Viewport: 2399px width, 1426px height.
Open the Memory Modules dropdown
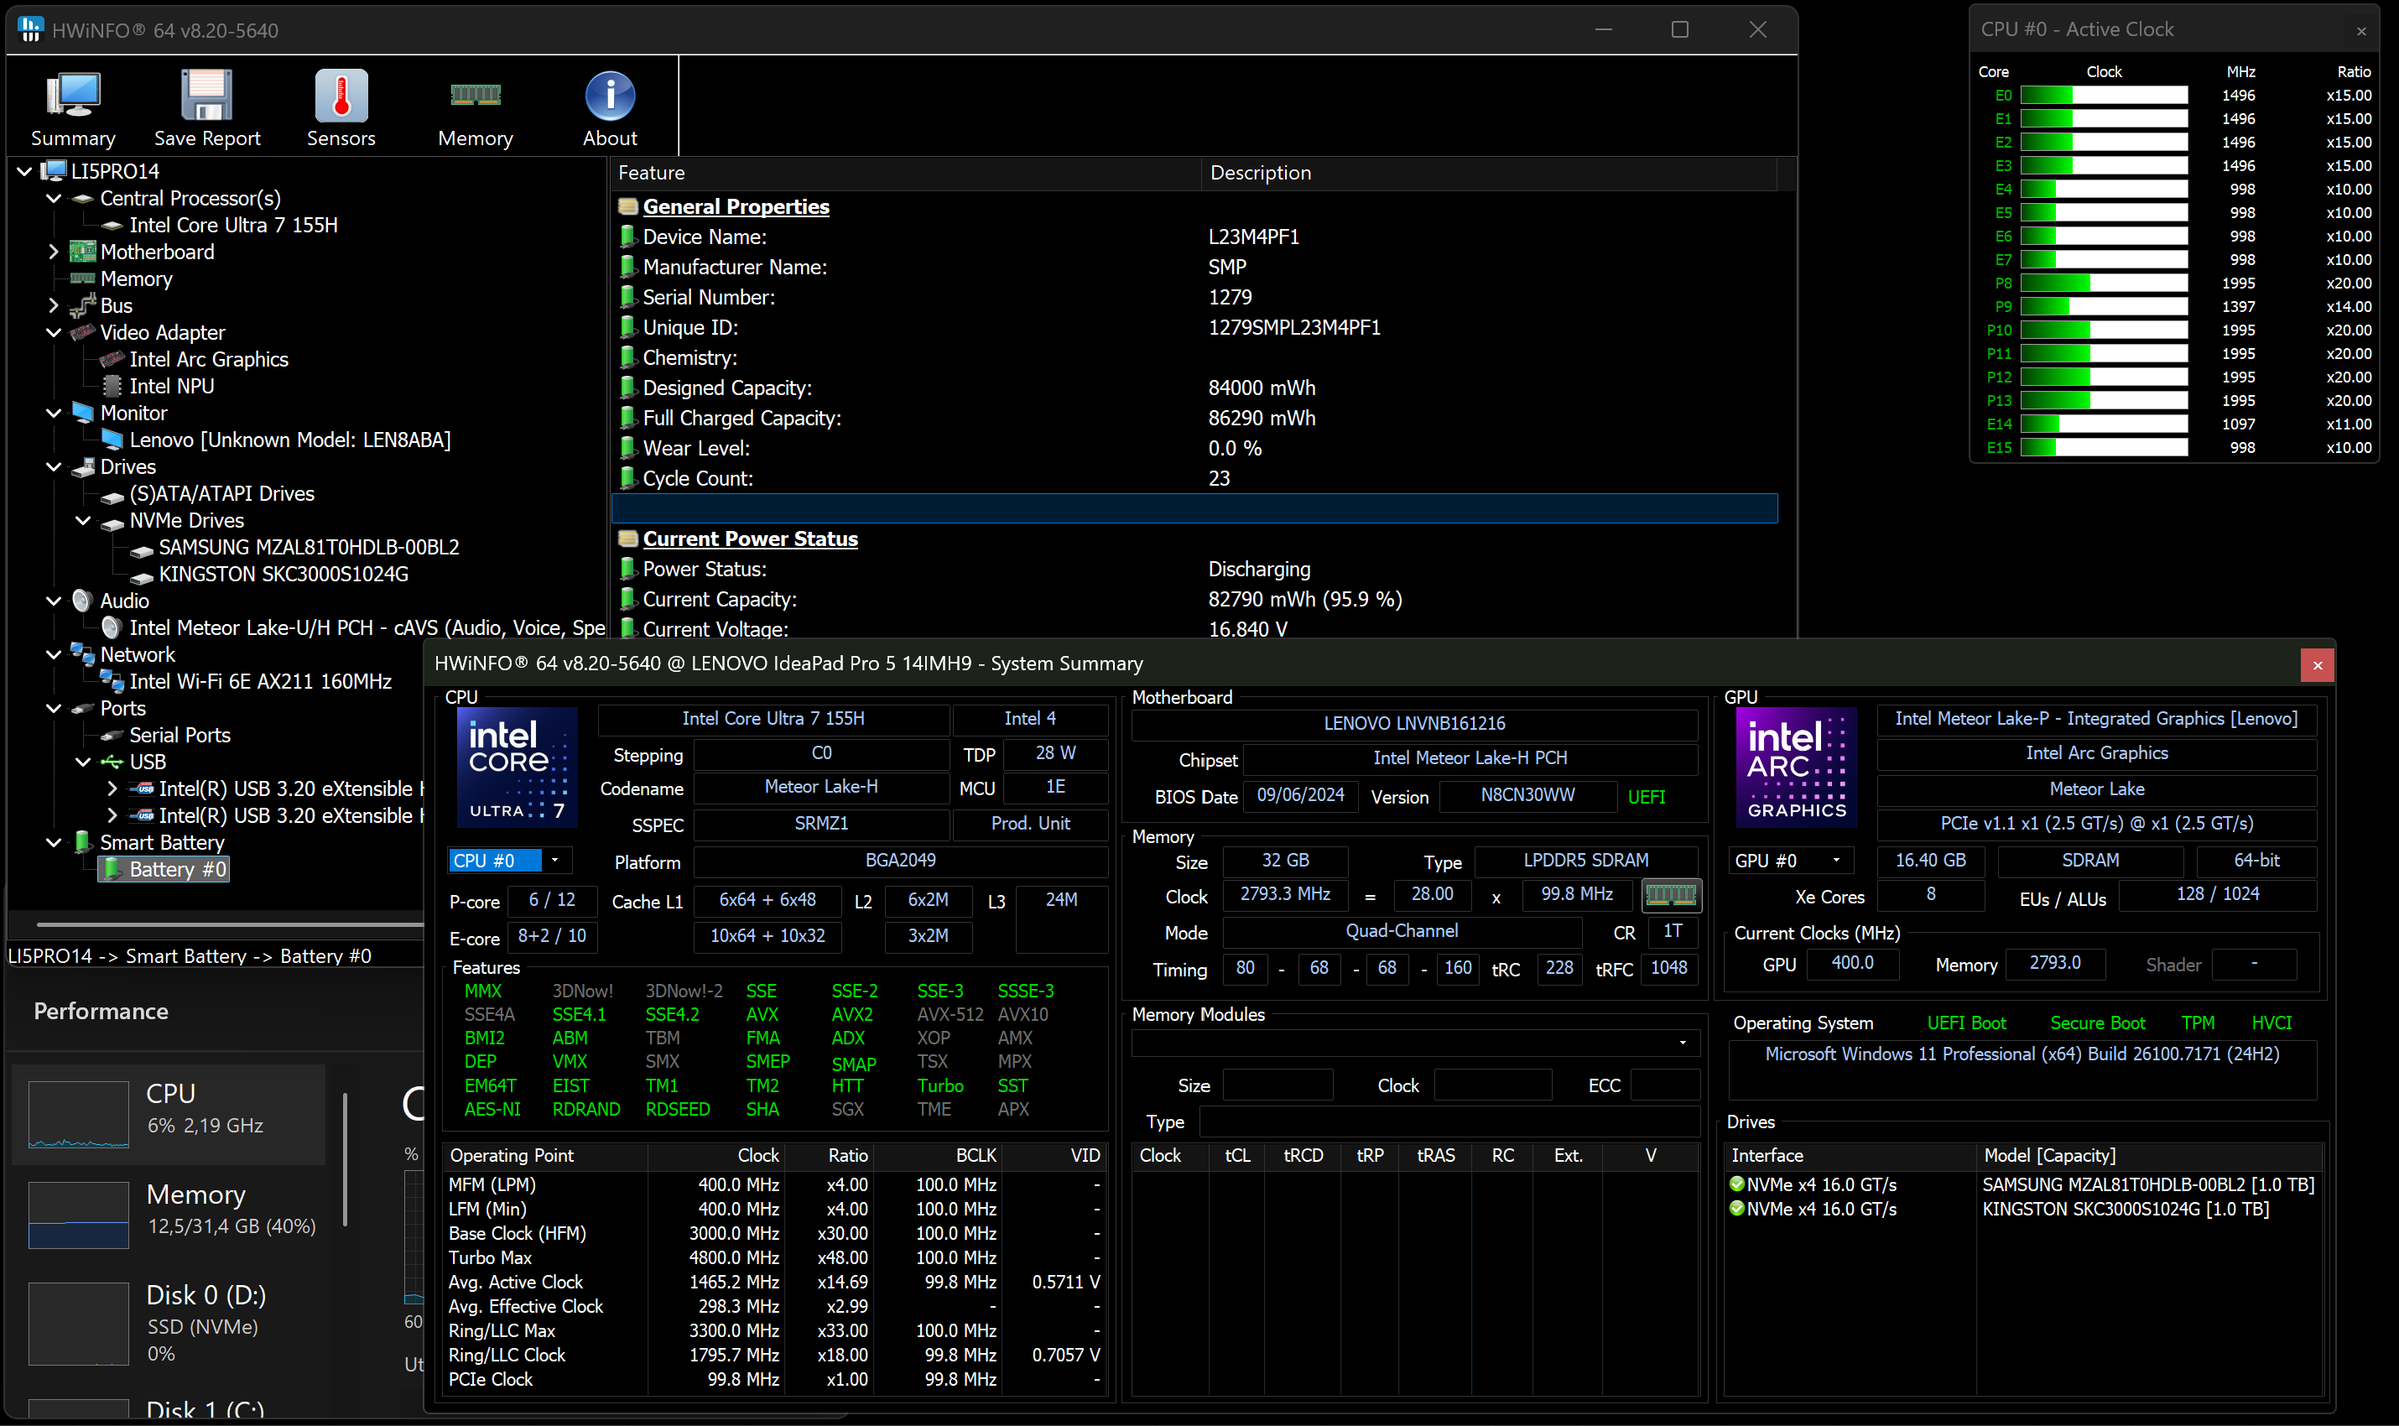1681,1043
